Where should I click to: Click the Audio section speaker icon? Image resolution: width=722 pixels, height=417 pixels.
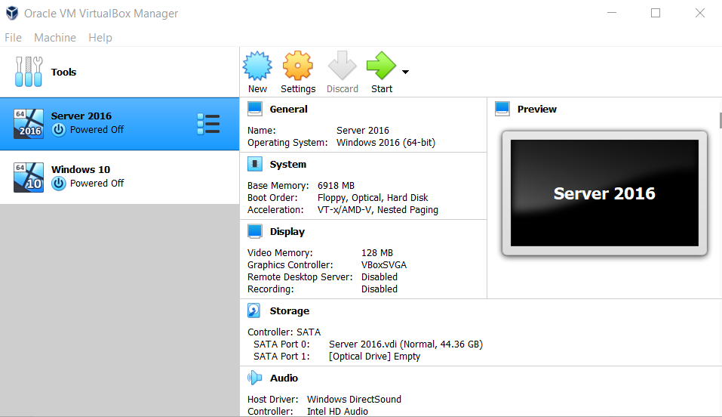pos(255,378)
